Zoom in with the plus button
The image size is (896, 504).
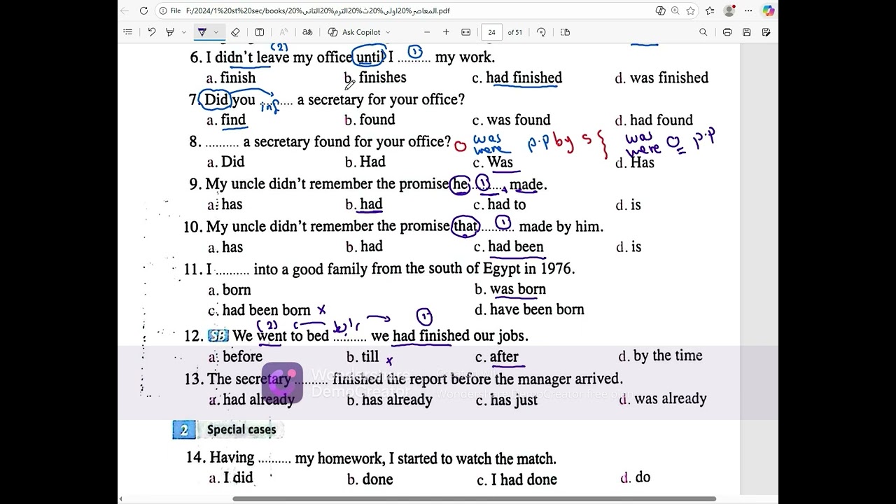446,32
